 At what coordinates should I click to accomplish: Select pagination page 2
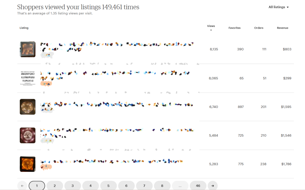click(x=55, y=186)
